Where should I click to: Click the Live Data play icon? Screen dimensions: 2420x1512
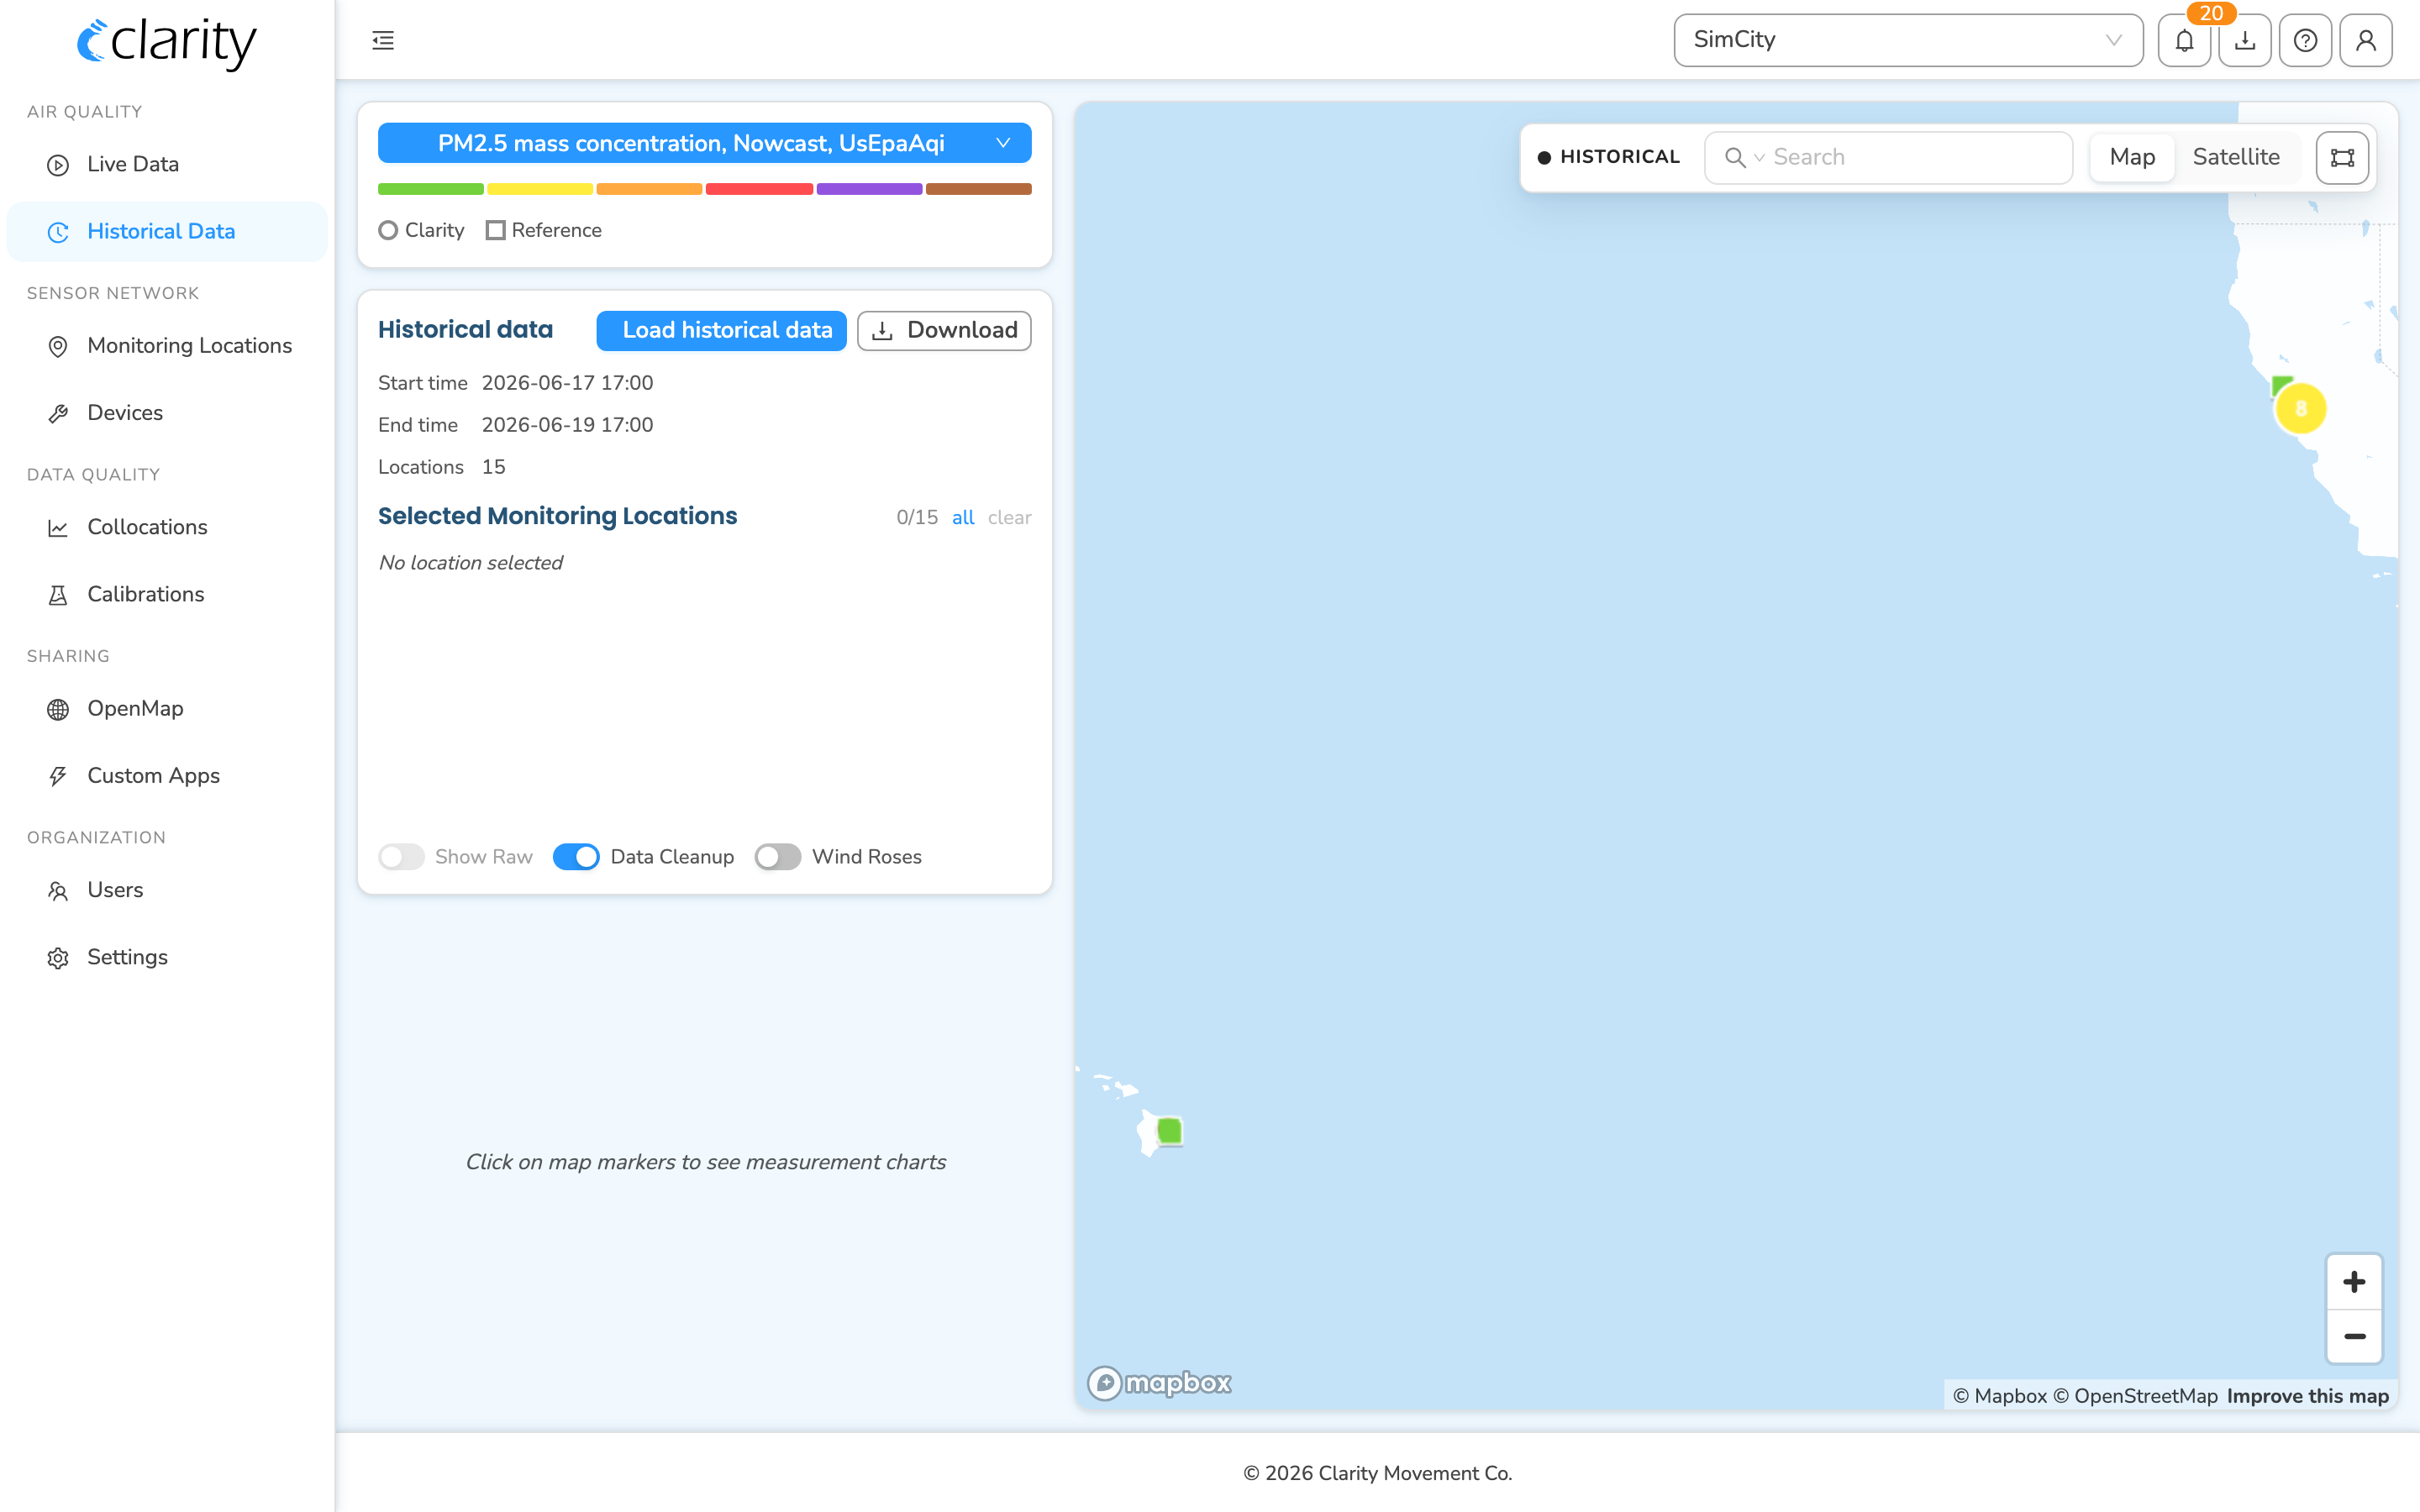click(58, 165)
